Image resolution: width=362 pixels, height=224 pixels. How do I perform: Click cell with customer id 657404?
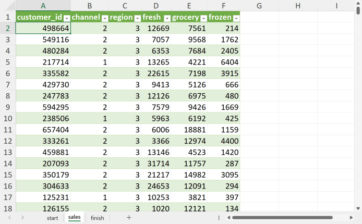coord(43,130)
